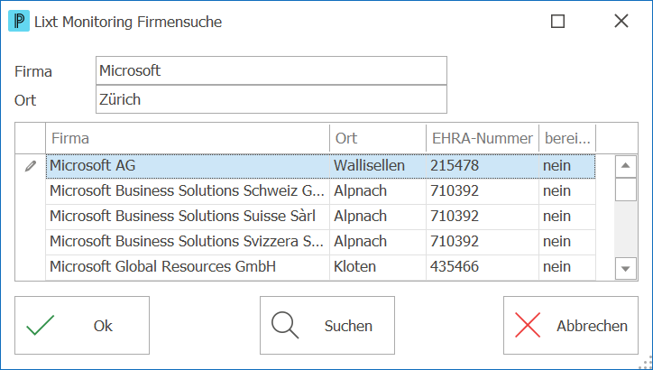Click the green checkmark Ok button

(x=82, y=326)
